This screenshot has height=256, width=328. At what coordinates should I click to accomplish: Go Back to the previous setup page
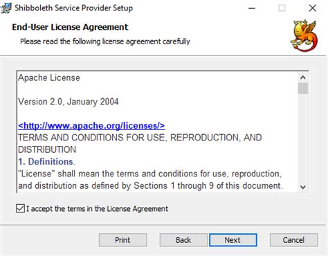click(183, 240)
